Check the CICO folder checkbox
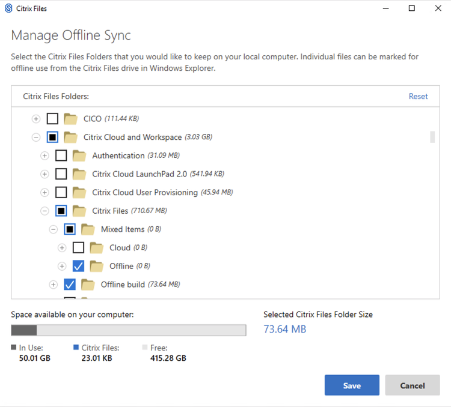 52,119
